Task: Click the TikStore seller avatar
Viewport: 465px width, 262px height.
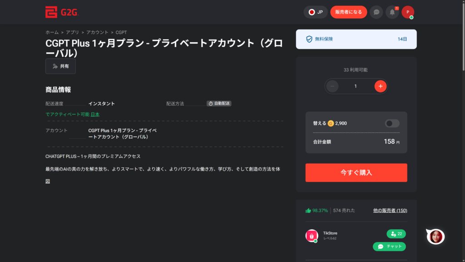Action: [312, 236]
